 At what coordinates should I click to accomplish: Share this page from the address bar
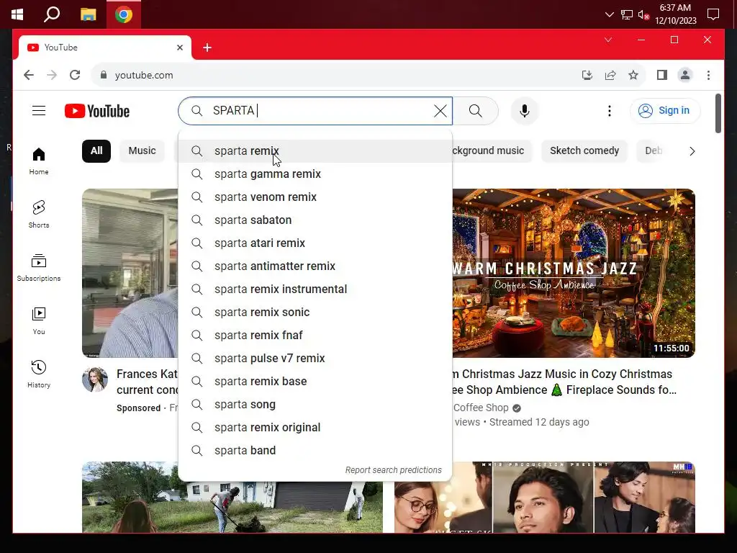(x=610, y=75)
